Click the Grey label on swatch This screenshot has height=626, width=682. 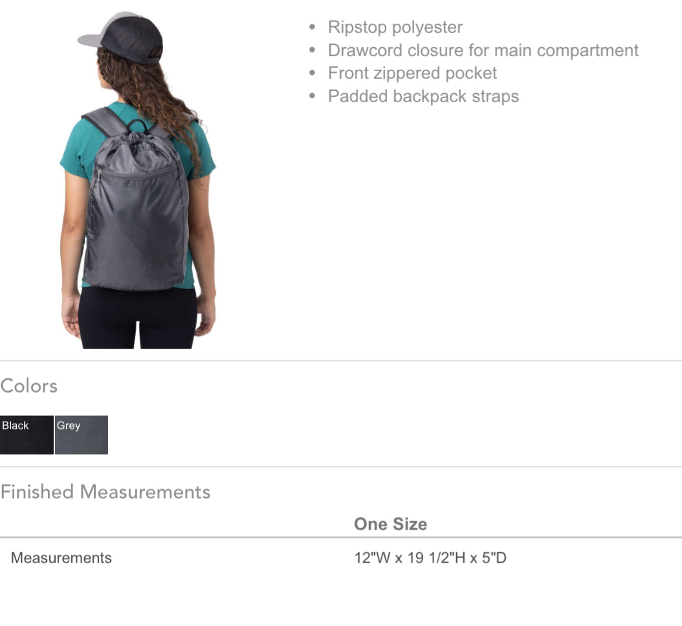pyautogui.click(x=69, y=426)
